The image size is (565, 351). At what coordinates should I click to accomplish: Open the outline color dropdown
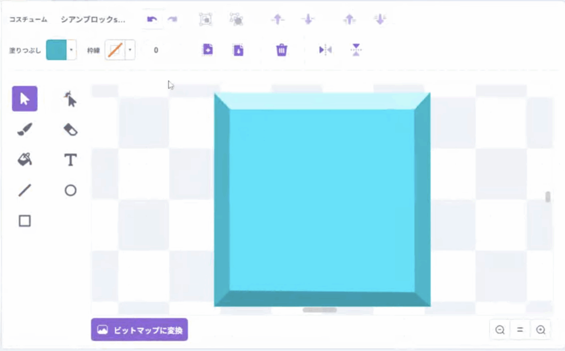130,50
